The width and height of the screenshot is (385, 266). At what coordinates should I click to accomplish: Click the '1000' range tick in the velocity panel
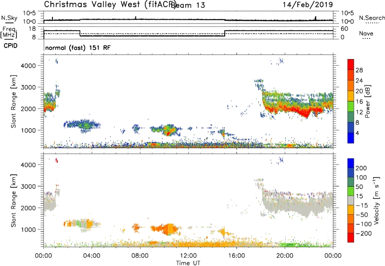pos(28,230)
